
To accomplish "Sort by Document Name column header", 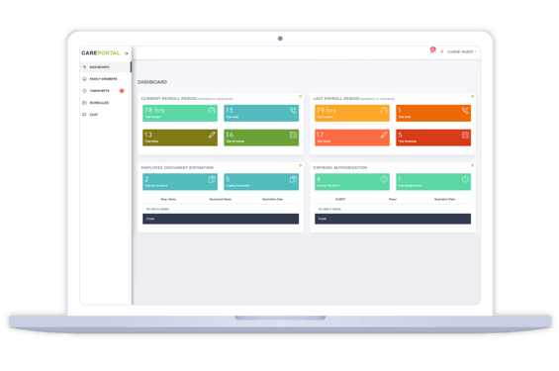I will [x=221, y=199].
